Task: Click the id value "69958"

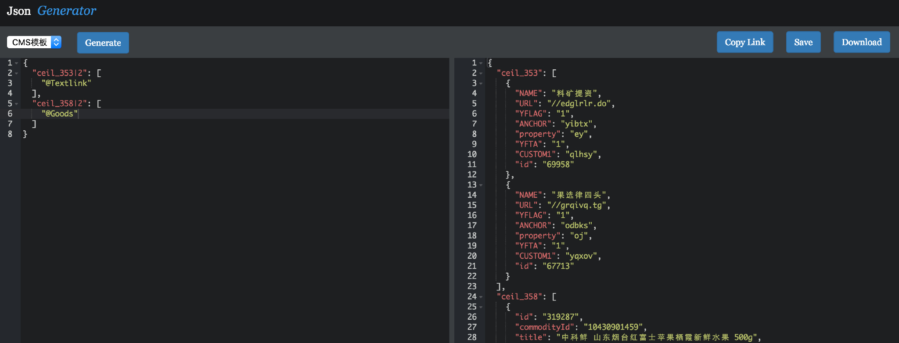Action: [558, 164]
